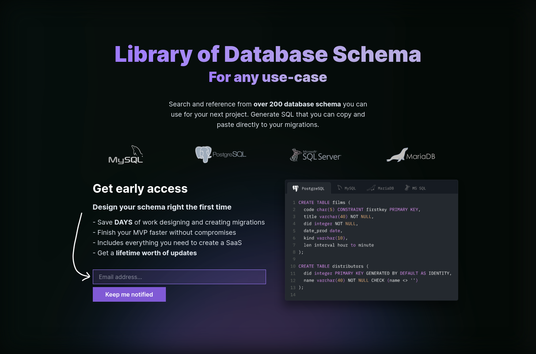Click code line 'title varchar(40) NOT NULL,'
The image size is (536, 354).
click(339, 216)
